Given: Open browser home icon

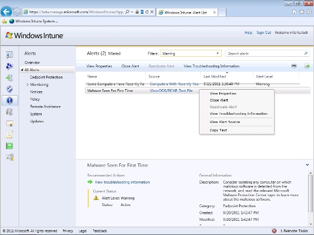Looking at the screenshot, I should coord(294,12).
